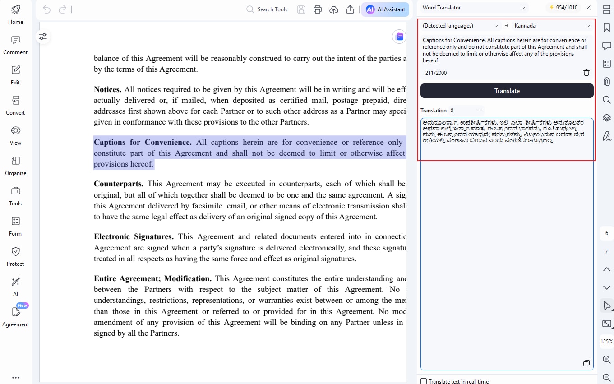Open the Layers panel
This screenshot has width=614, height=384.
[607, 118]
